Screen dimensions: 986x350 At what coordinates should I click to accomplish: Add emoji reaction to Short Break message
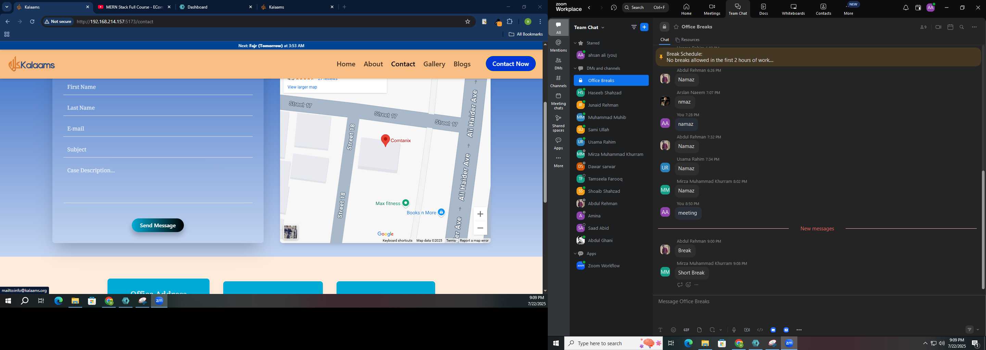point(688,285)
